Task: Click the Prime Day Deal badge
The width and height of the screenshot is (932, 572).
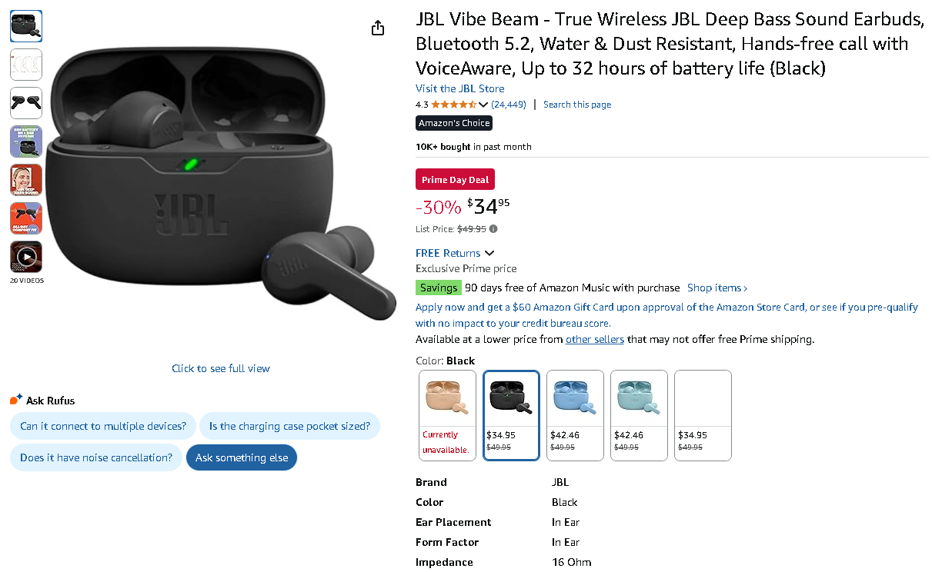Action: tap(456, 180)
